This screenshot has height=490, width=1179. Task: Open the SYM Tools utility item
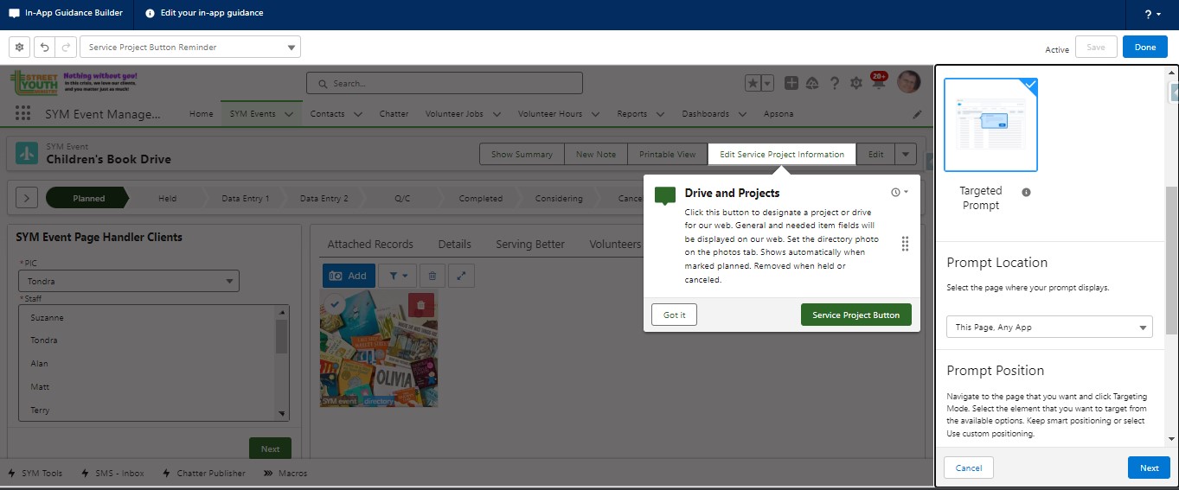coord(35,473)
